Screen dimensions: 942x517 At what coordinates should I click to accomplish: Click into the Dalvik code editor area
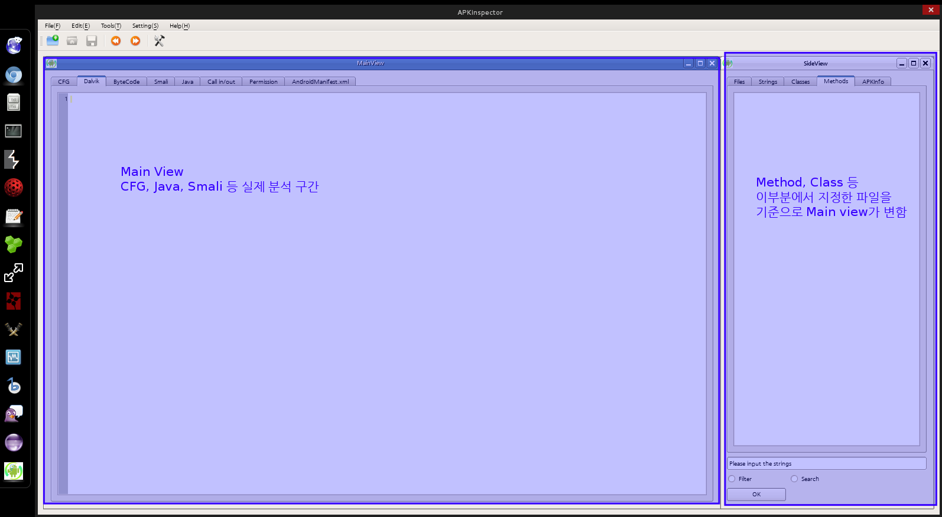[x=387, y=293]
